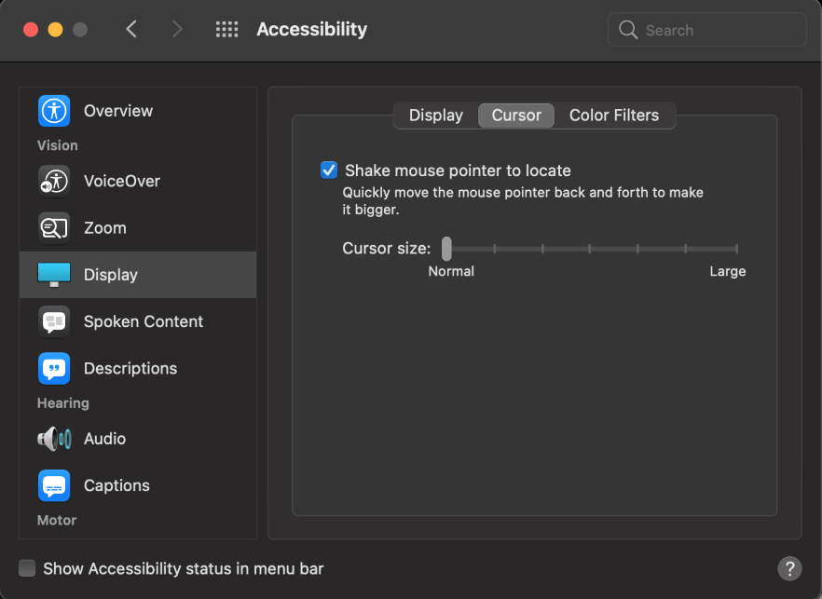Open the Overview accessibility icon
This screenshot has width=822, height=599.
[x=54, y=111]
